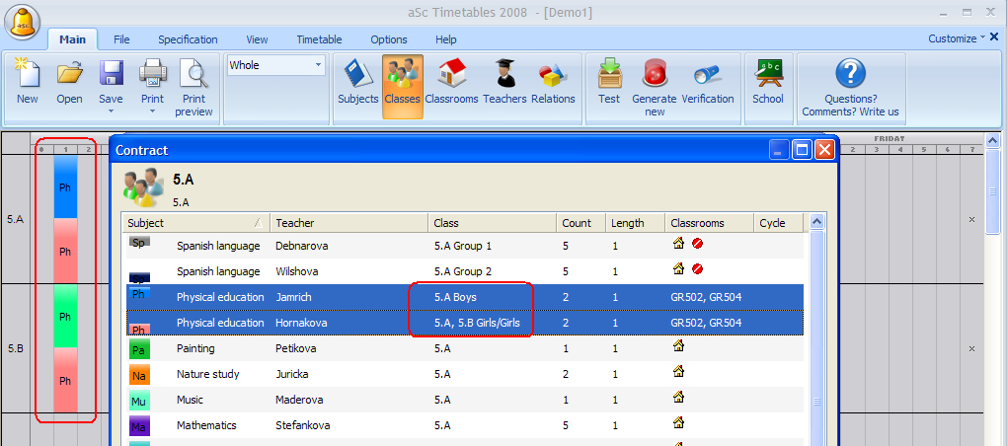Switch to the Specification tab
Image resolution: width=1007 pixels, height=446 pixels.
pos(188,39)
